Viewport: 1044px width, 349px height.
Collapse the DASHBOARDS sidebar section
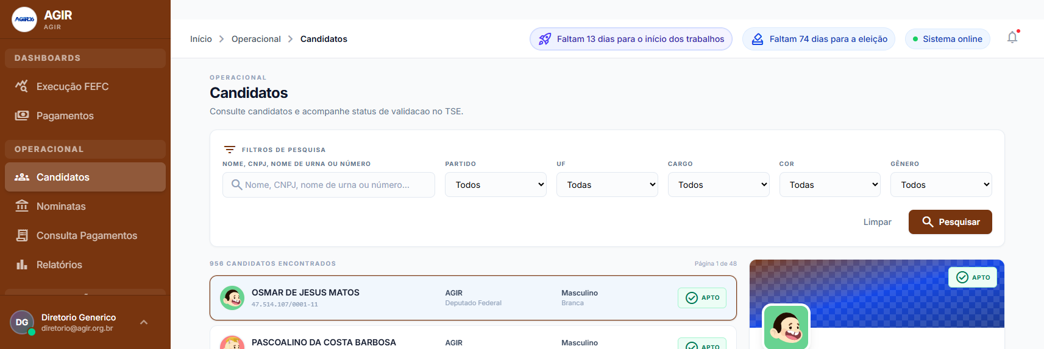85,58
